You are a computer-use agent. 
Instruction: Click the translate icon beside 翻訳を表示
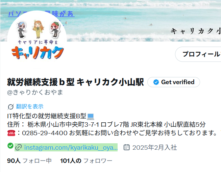pos(11,107)
